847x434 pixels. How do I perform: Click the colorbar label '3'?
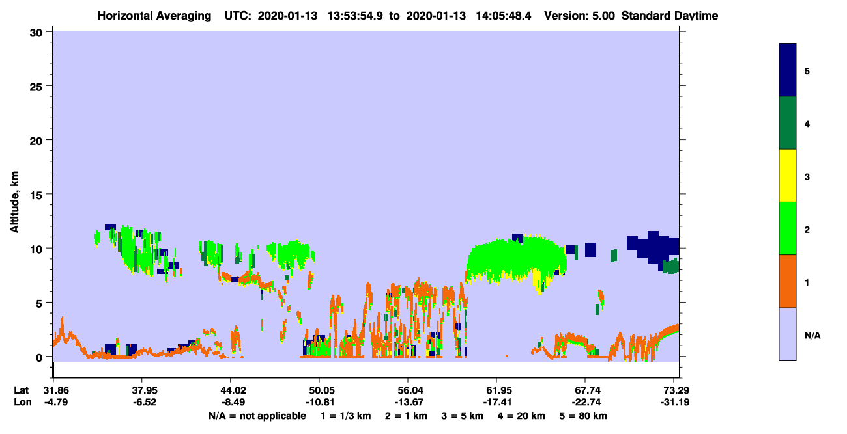pos(807,176)
